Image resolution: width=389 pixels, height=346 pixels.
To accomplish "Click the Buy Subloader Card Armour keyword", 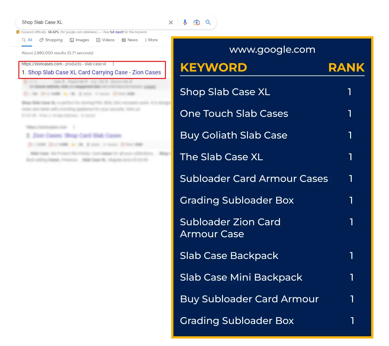I will (x=250, y=299).
